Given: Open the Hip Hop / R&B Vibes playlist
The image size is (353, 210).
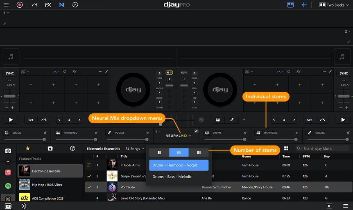Looking at the screenshot, I should [x=50, y=185].
